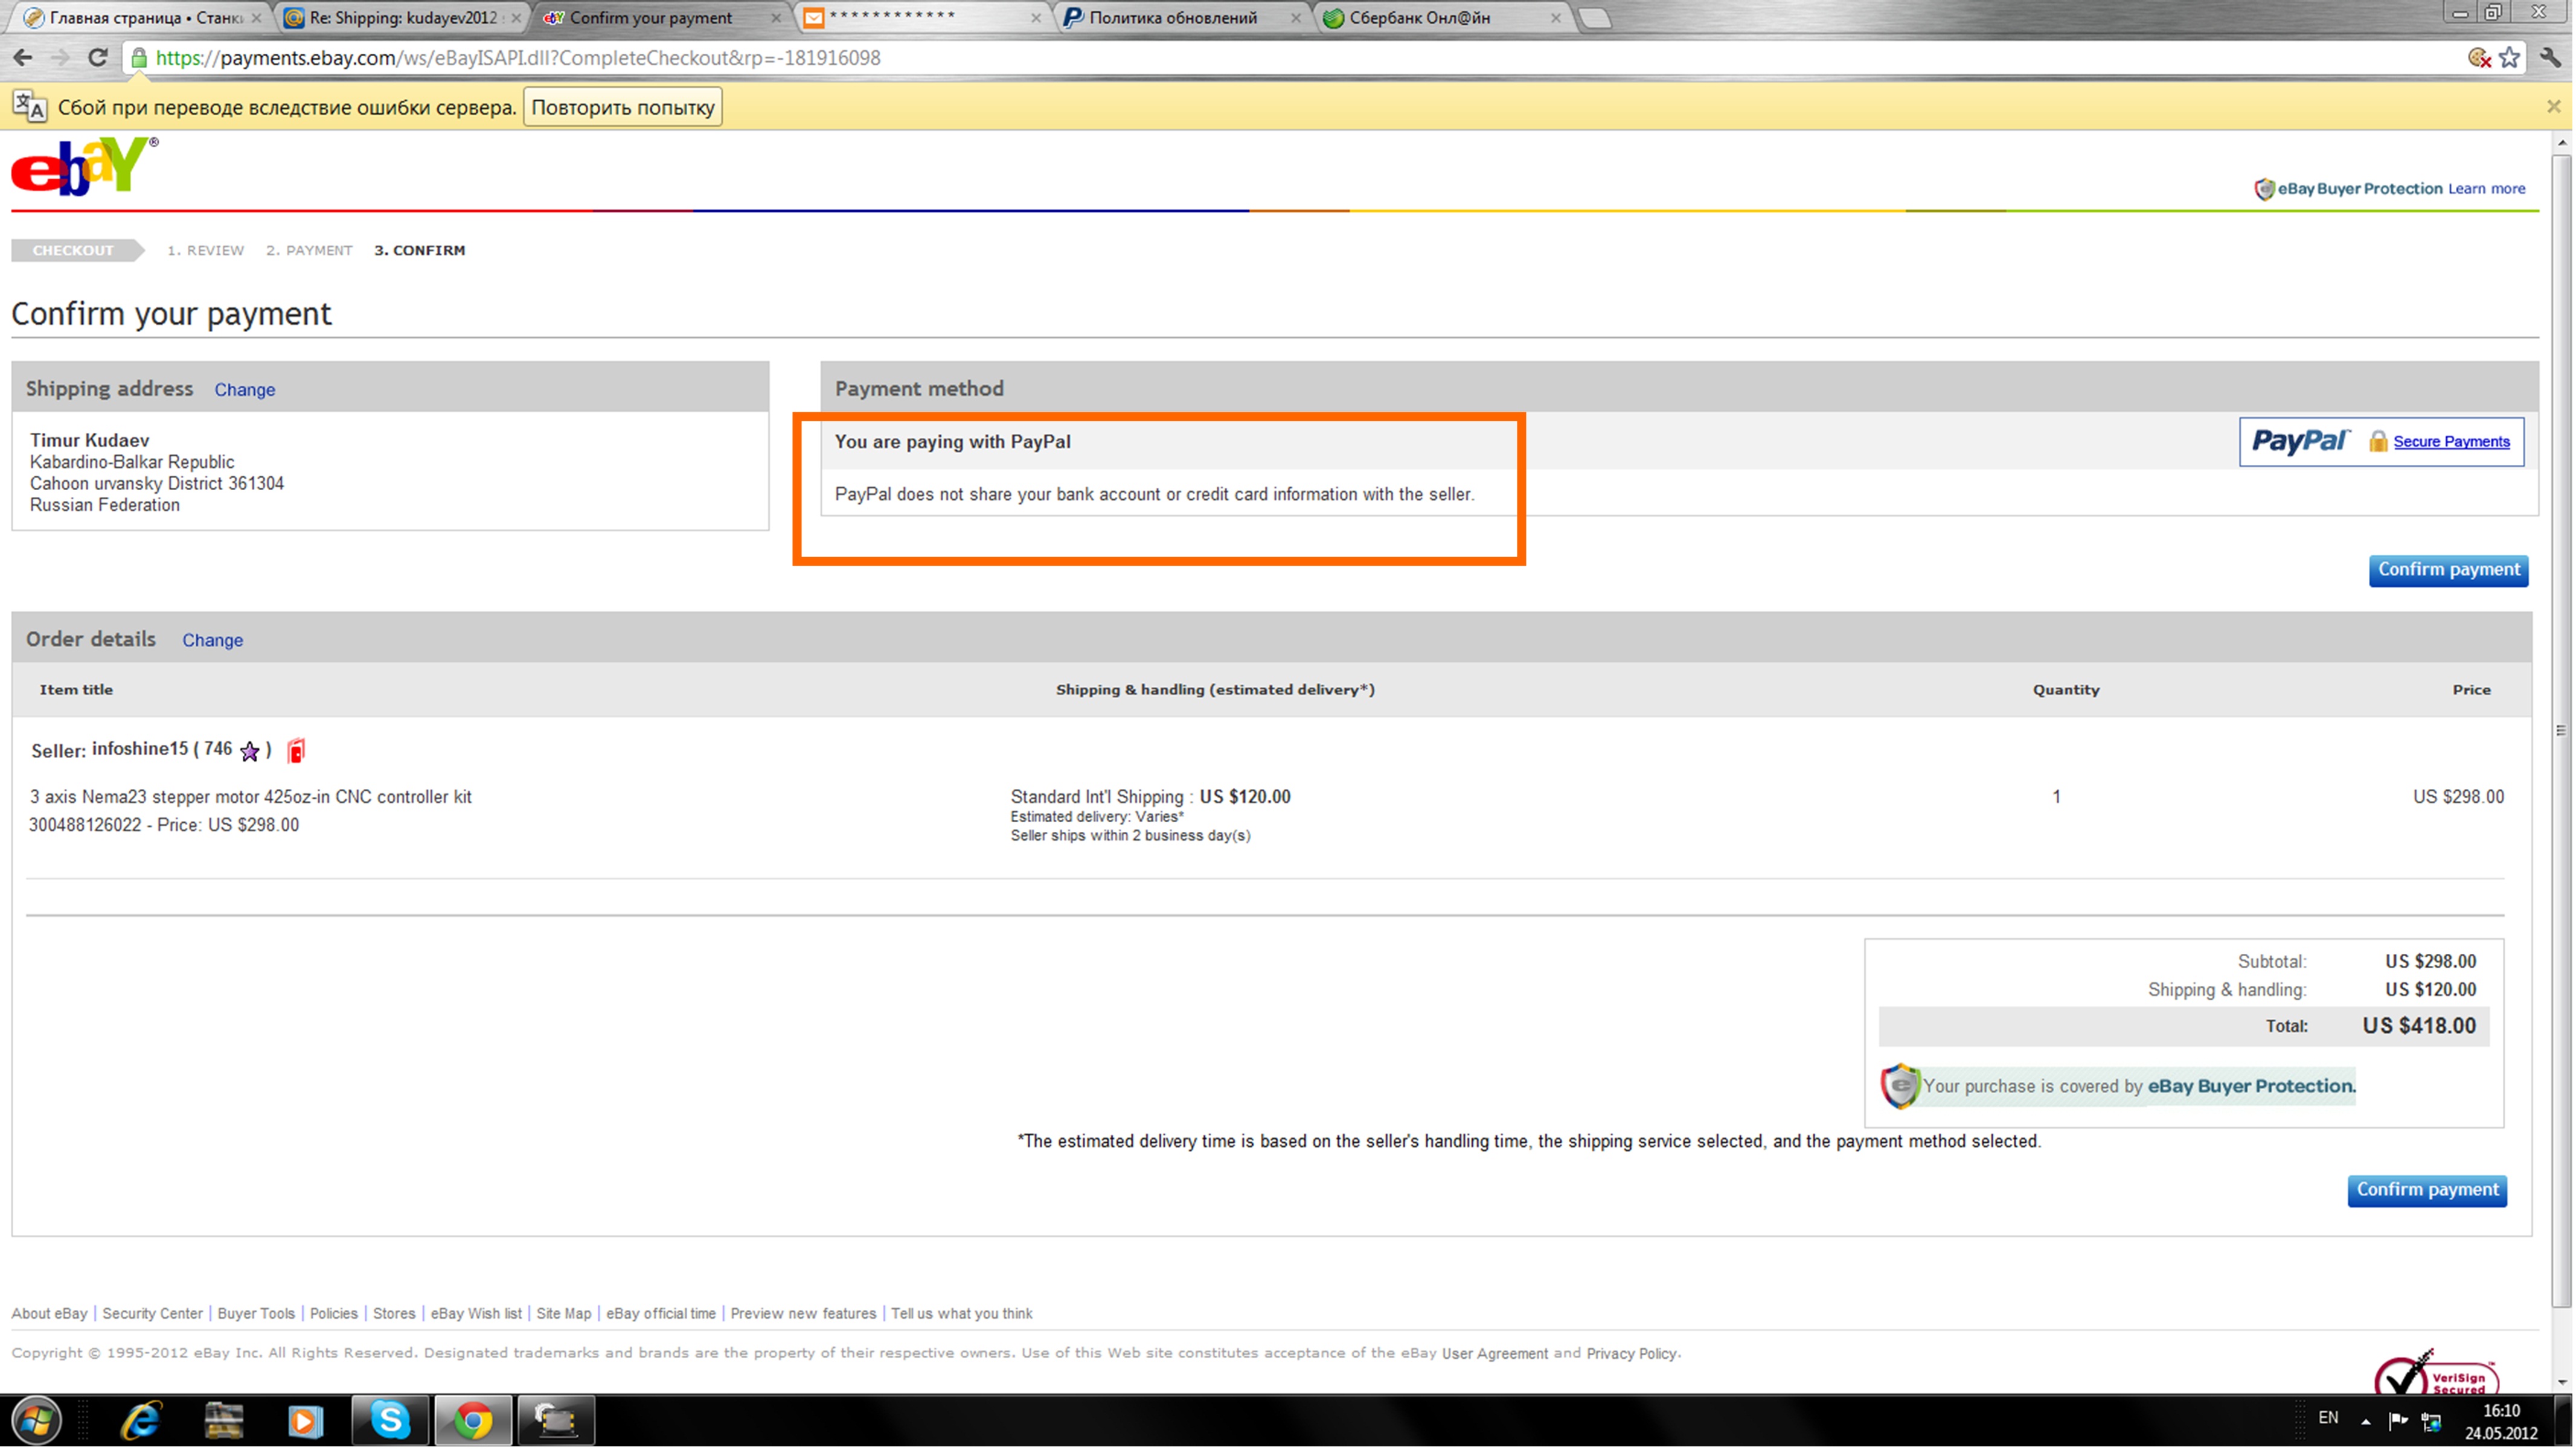Click Change link next to Order details
Viewport: 2576px width, 1450px height.
pyautogui.click(x=212, y=640)
